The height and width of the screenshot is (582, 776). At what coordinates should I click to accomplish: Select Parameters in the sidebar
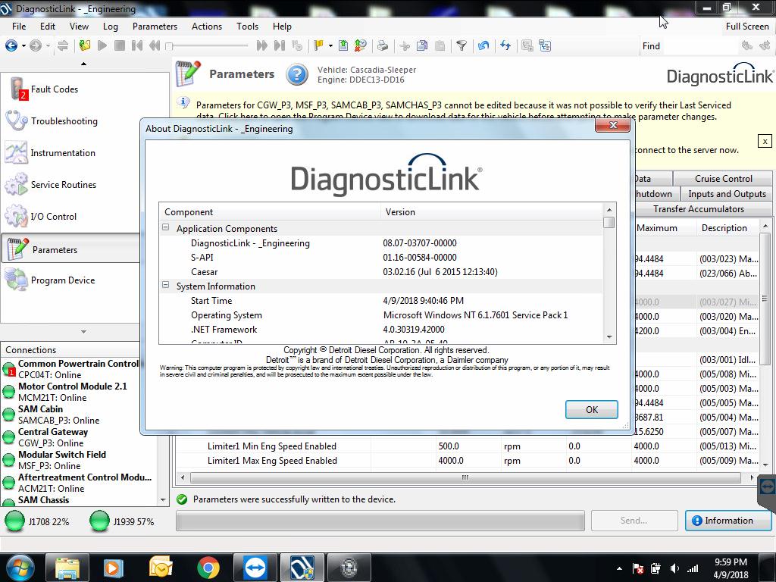click(x=70, y=249)
